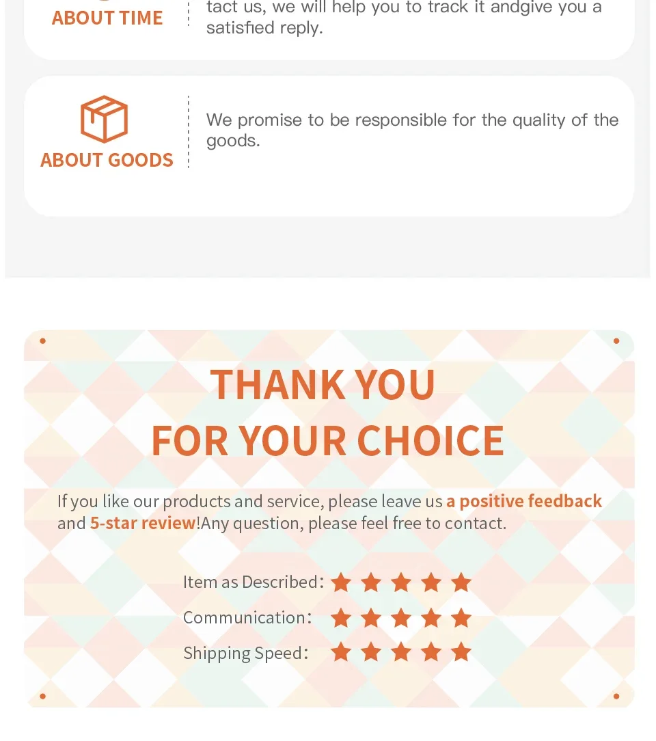Image resolution: width=656 pixels, height=741 pixels.
Task: Click the THANK YOU heading
Action: pos(323,385)
